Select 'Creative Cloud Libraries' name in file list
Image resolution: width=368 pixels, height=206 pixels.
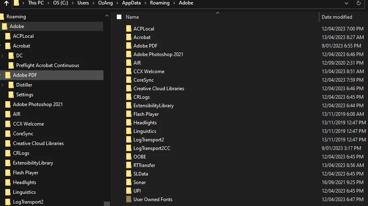point(159,89)
